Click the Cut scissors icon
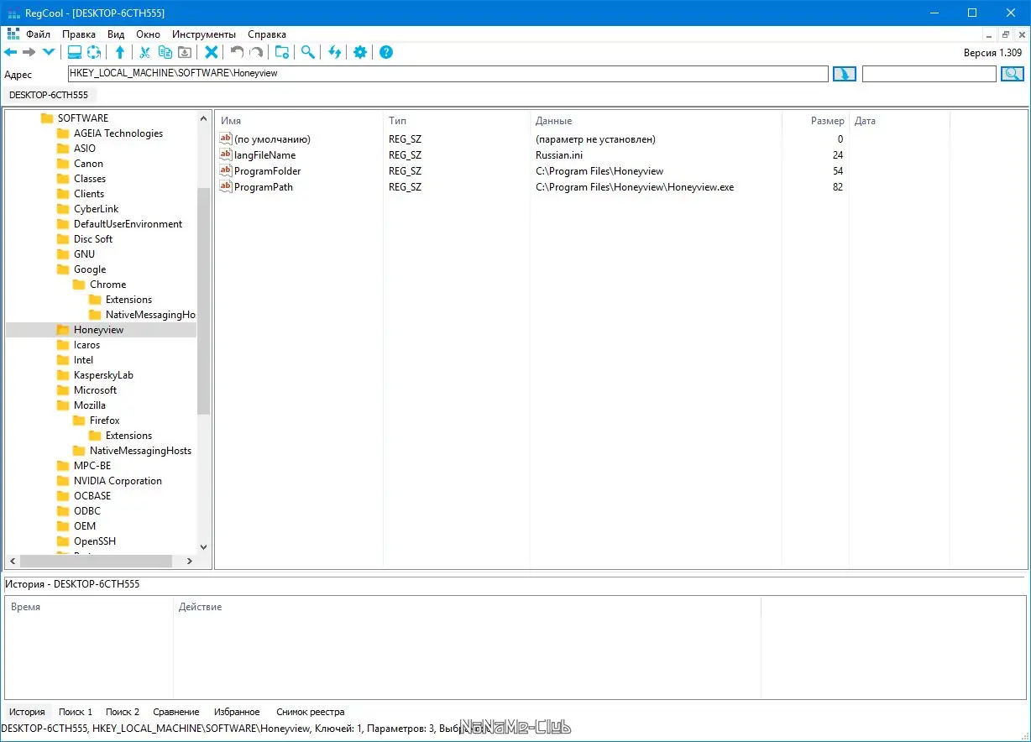The image size is (1031, 742). 144,52
